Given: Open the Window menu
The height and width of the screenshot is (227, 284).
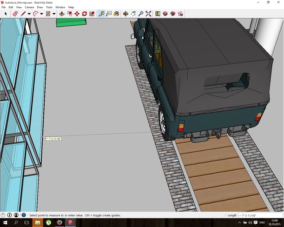Looking at the screenshot, I should (60, 7).
